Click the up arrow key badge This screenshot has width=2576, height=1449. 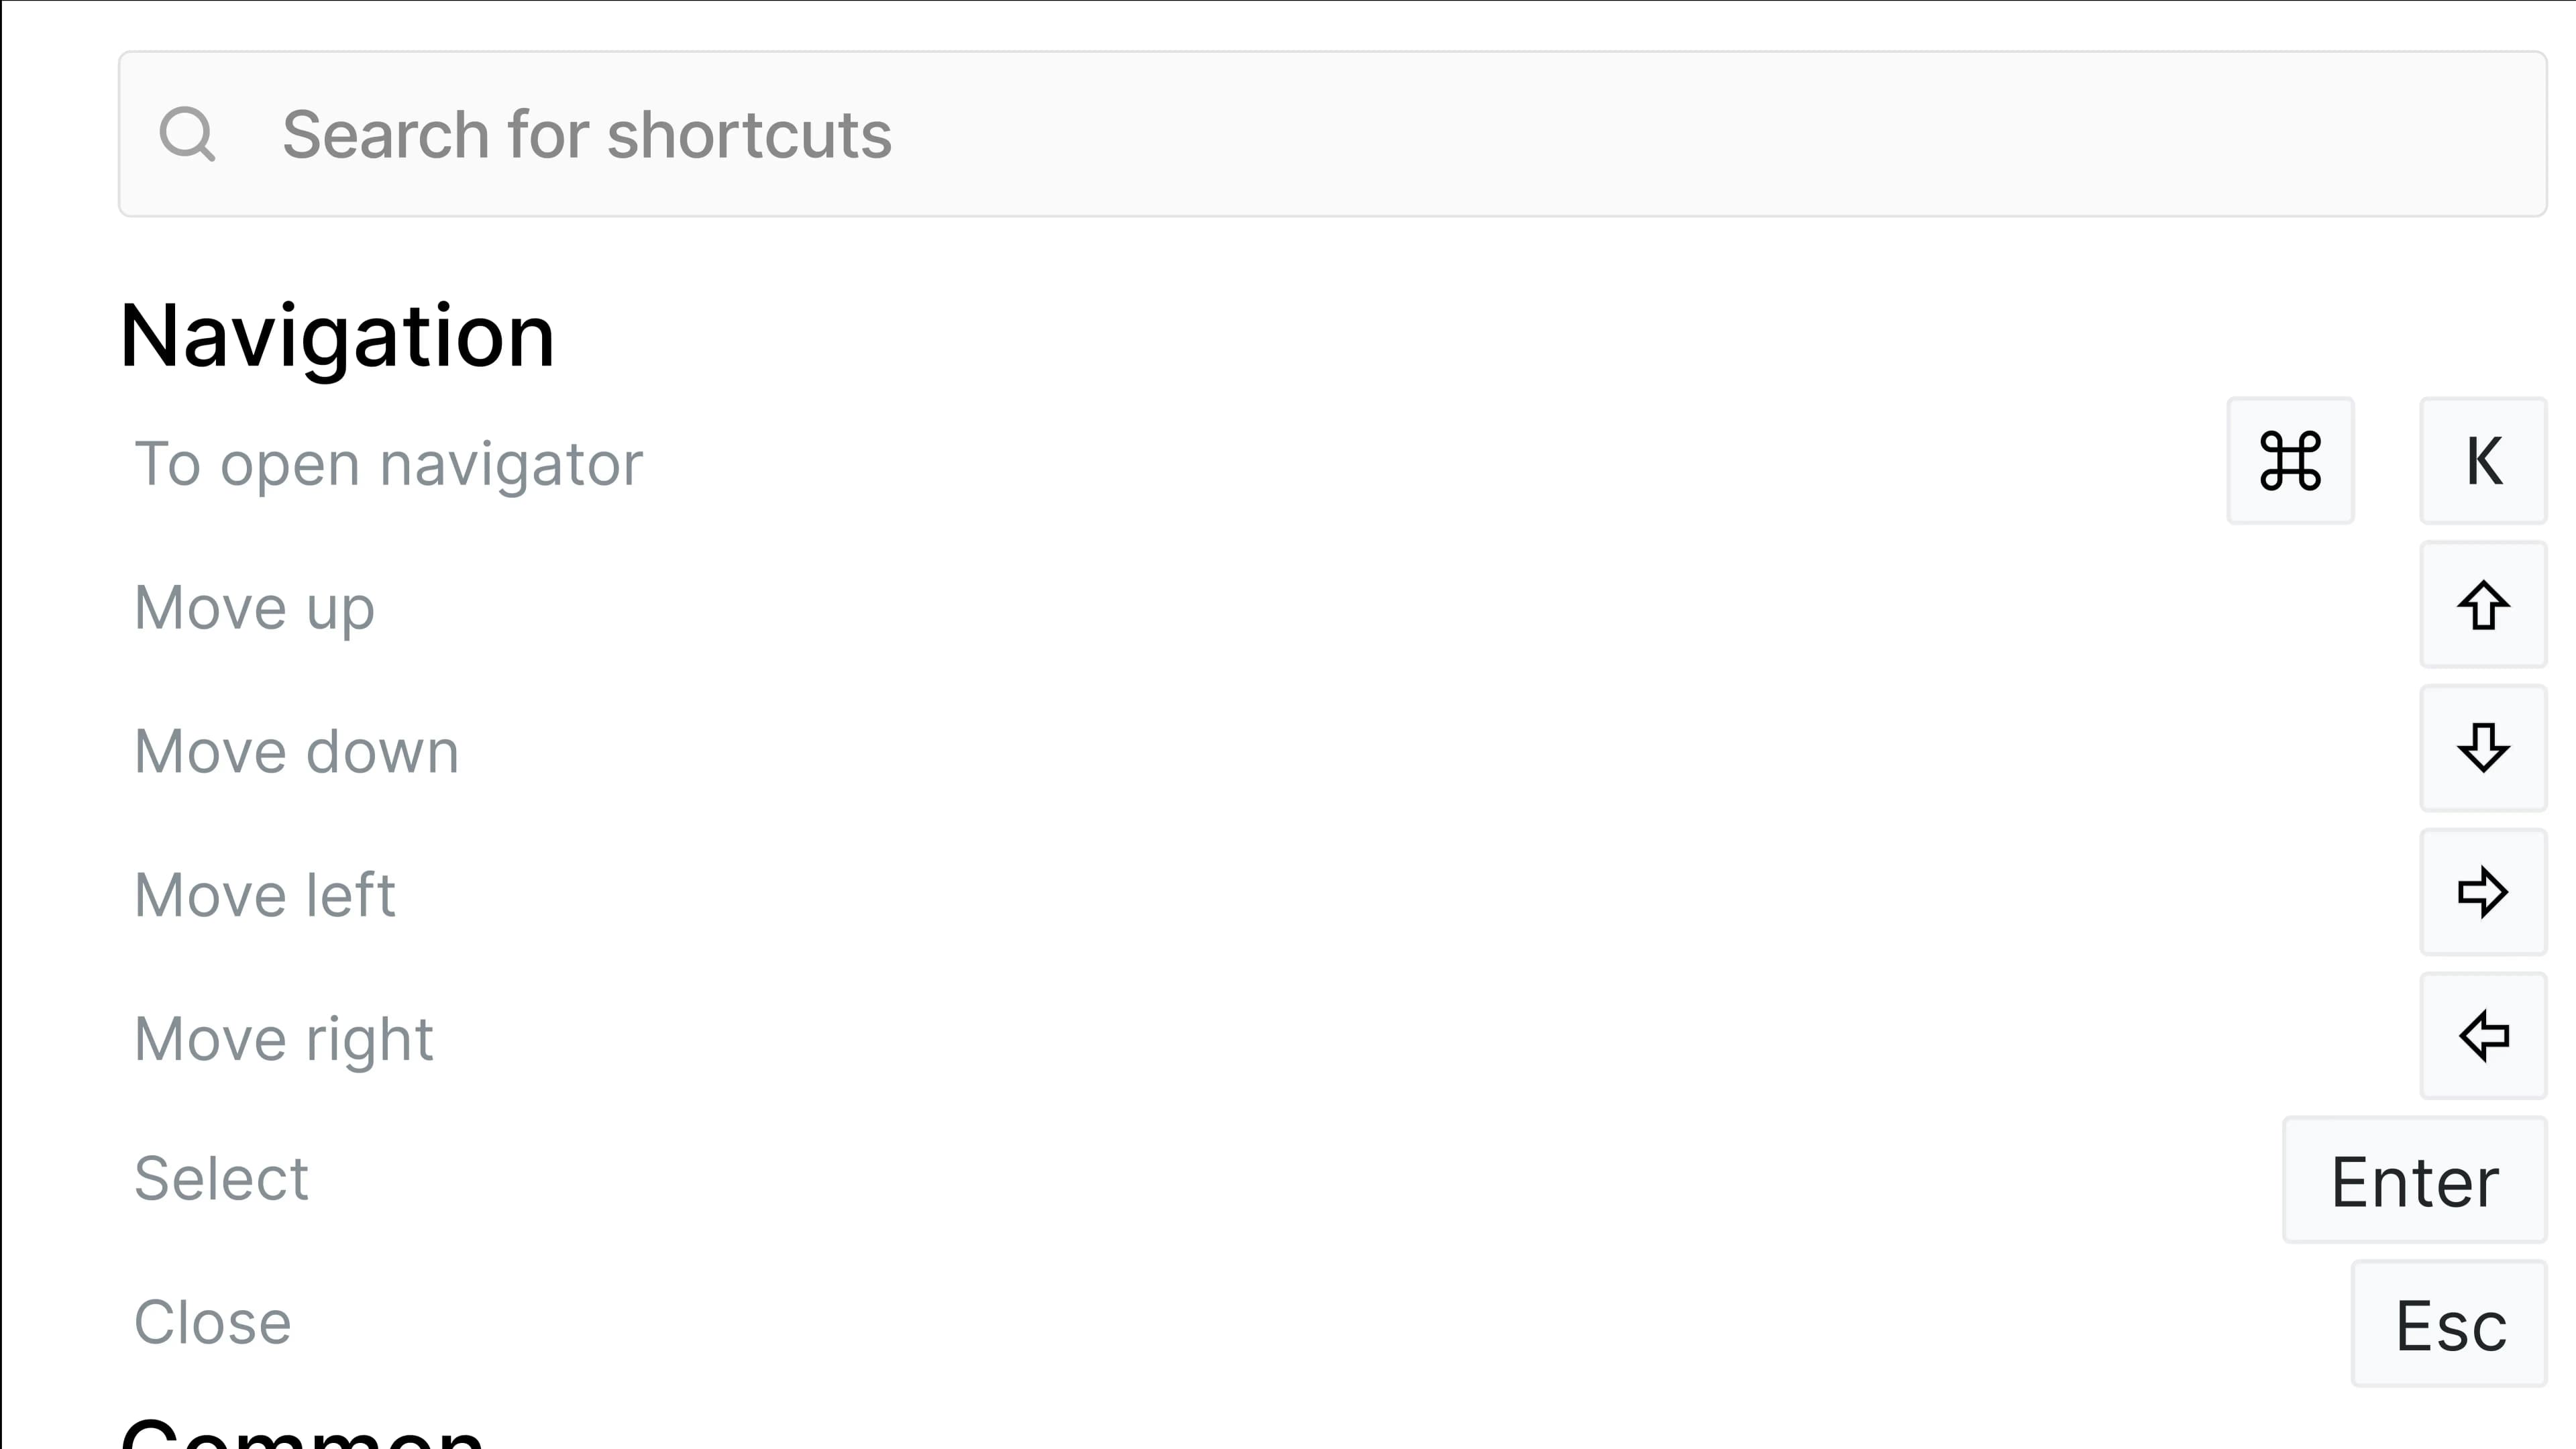[2482, 605]
